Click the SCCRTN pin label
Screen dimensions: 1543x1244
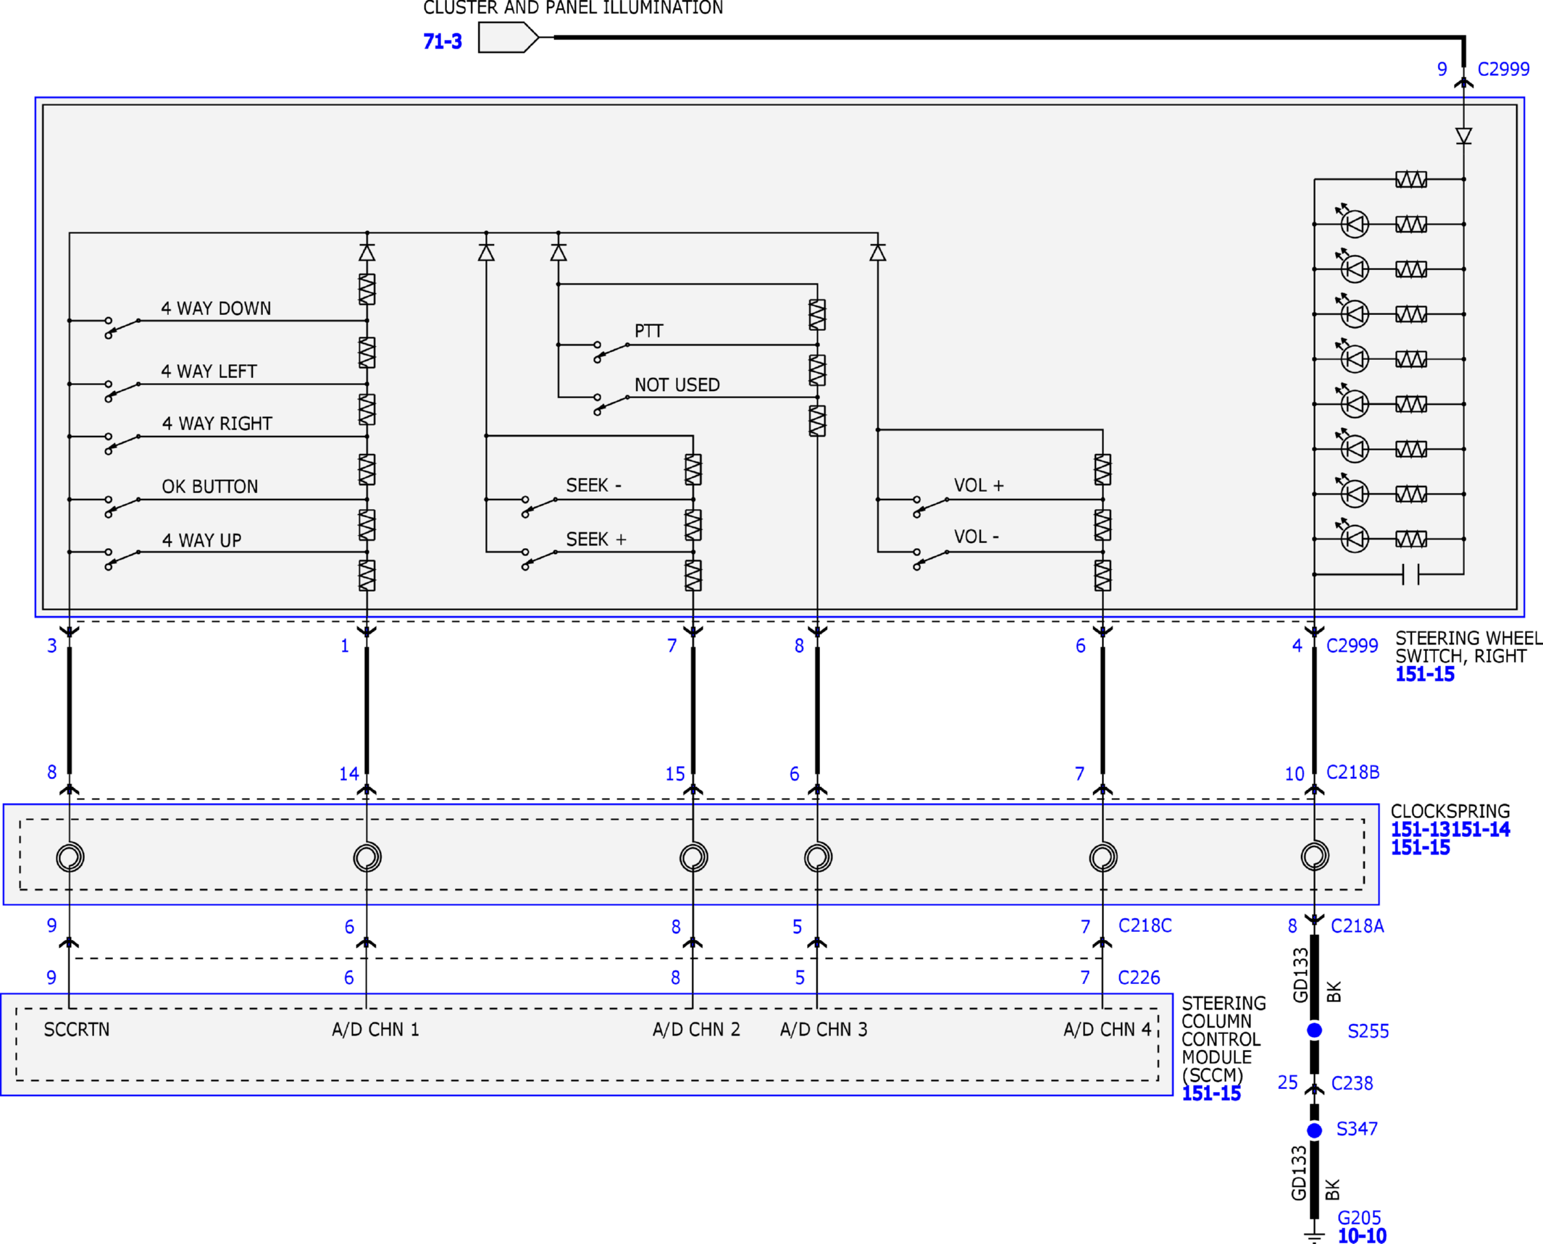pos(76,1030)
